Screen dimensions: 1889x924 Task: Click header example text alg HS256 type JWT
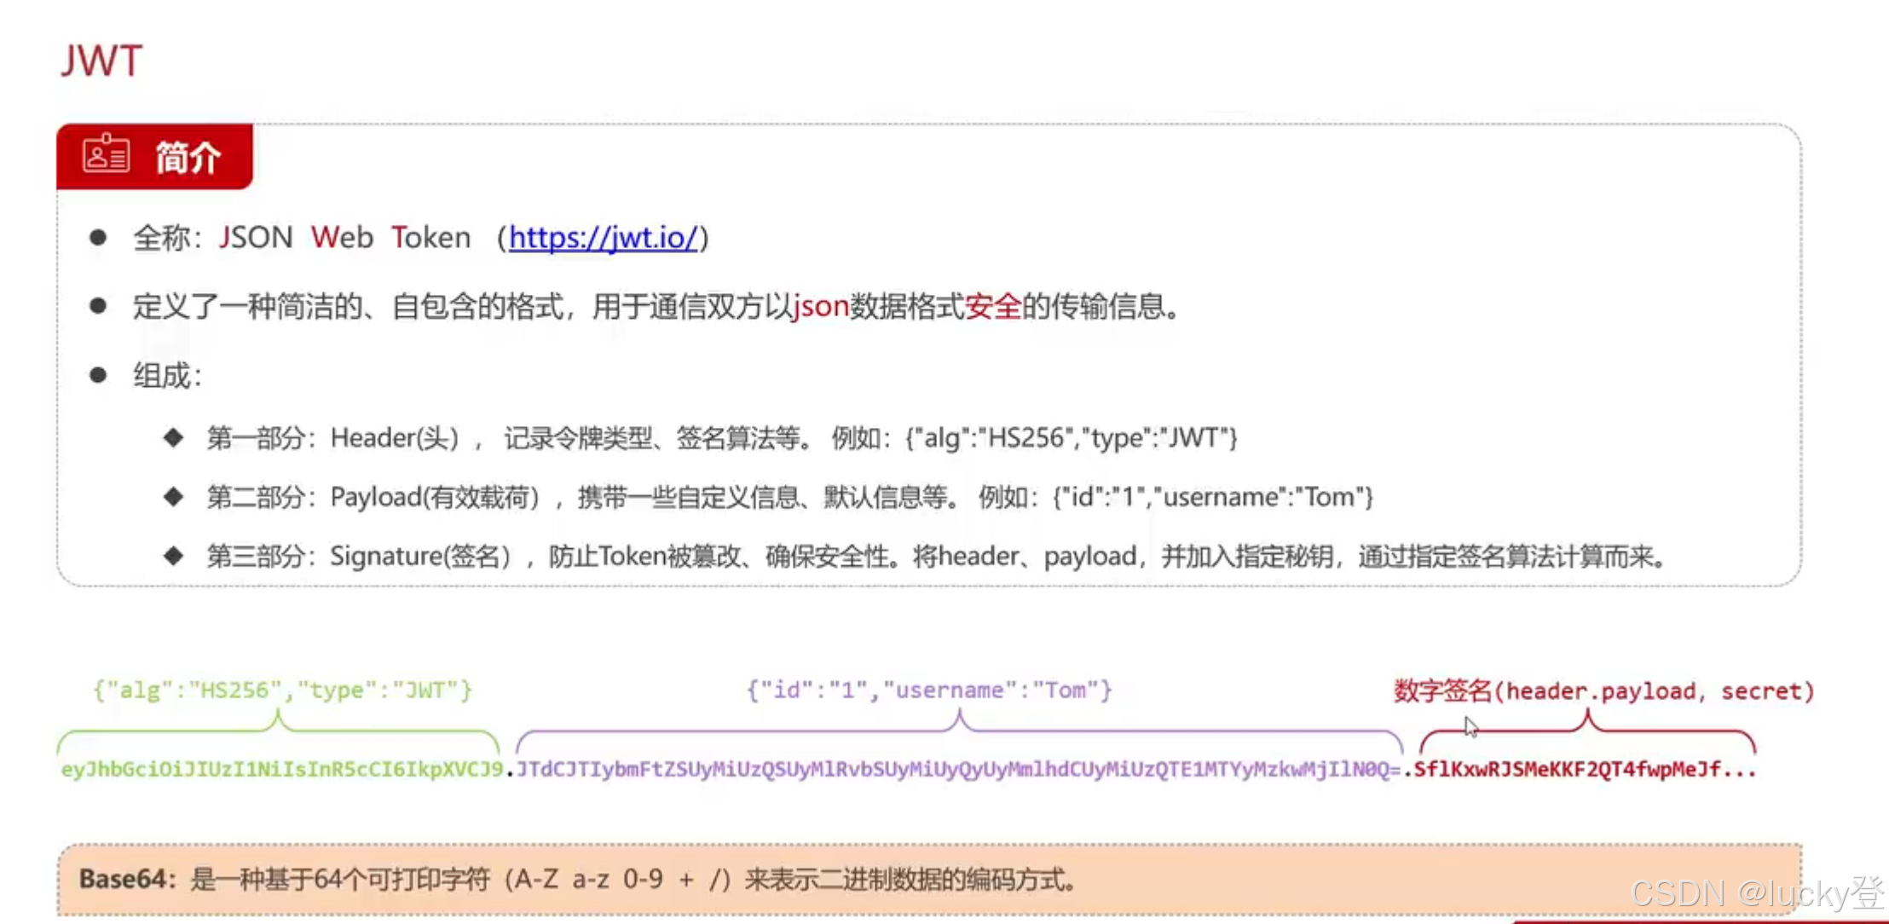(1071, 437)
